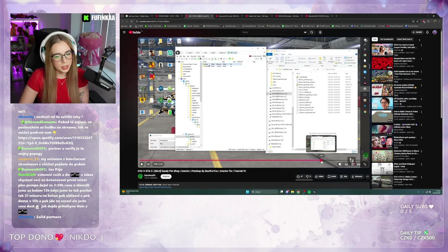Open Chrome from the taskbar
Viewport: 448px width, 252px height.
(298, 192)
